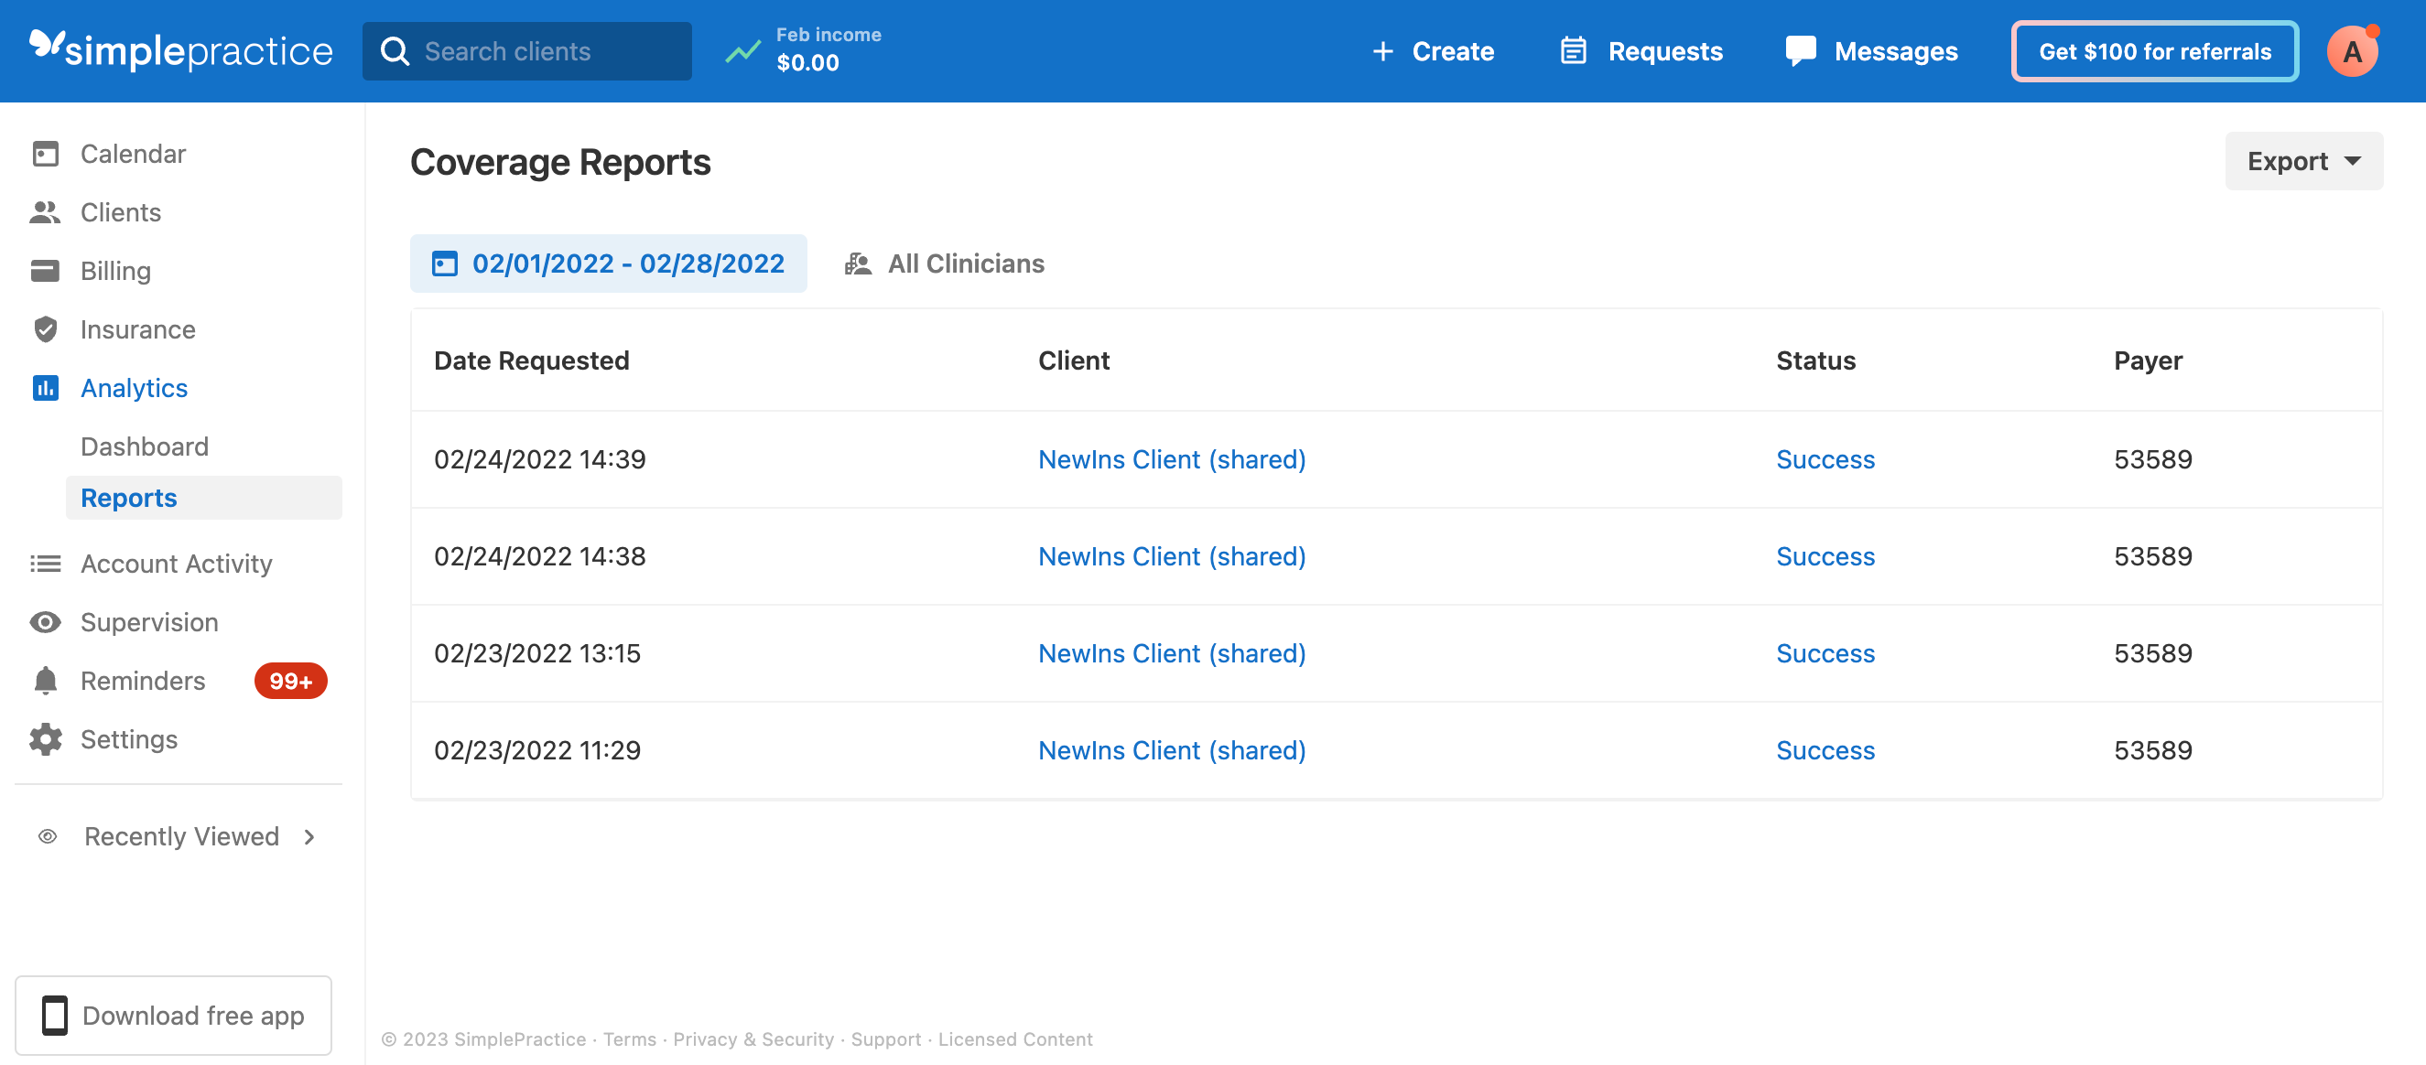Click the Settings gear icon
Screen dimensions: 2426x1065
pos(45,739)
